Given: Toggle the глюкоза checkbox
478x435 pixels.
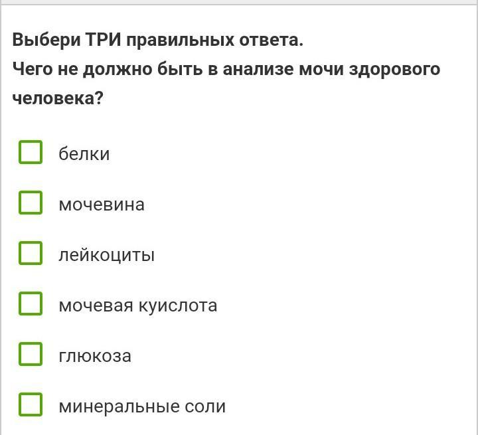Looking at the screenshot, I should (31, 354).
